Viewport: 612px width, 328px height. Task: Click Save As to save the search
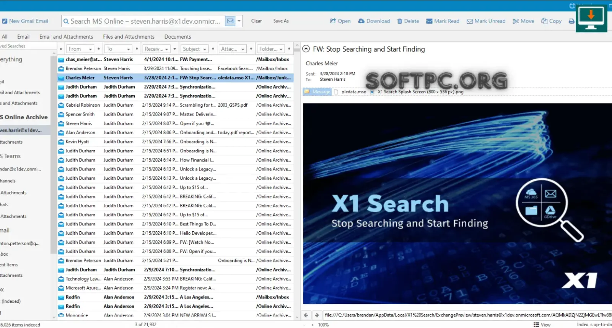281,21
